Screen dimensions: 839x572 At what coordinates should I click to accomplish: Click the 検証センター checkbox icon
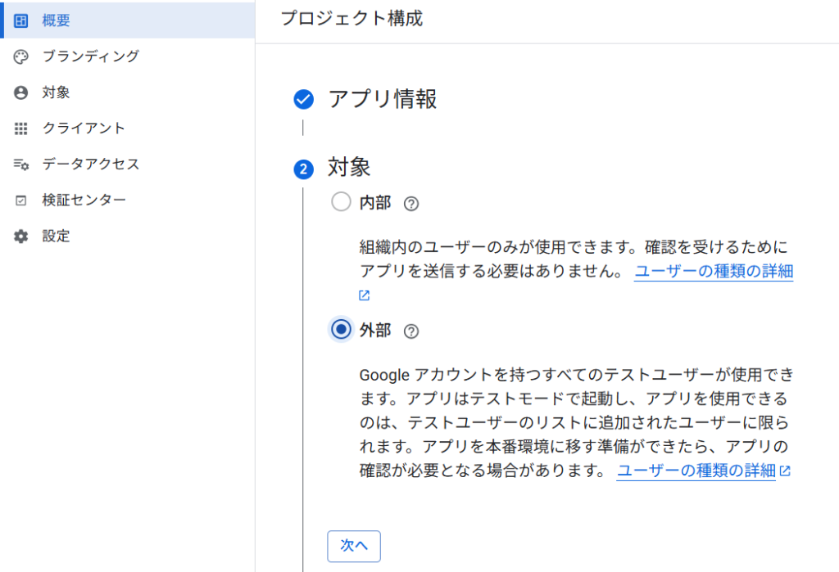pyautogui.click(x=21, y=200)
